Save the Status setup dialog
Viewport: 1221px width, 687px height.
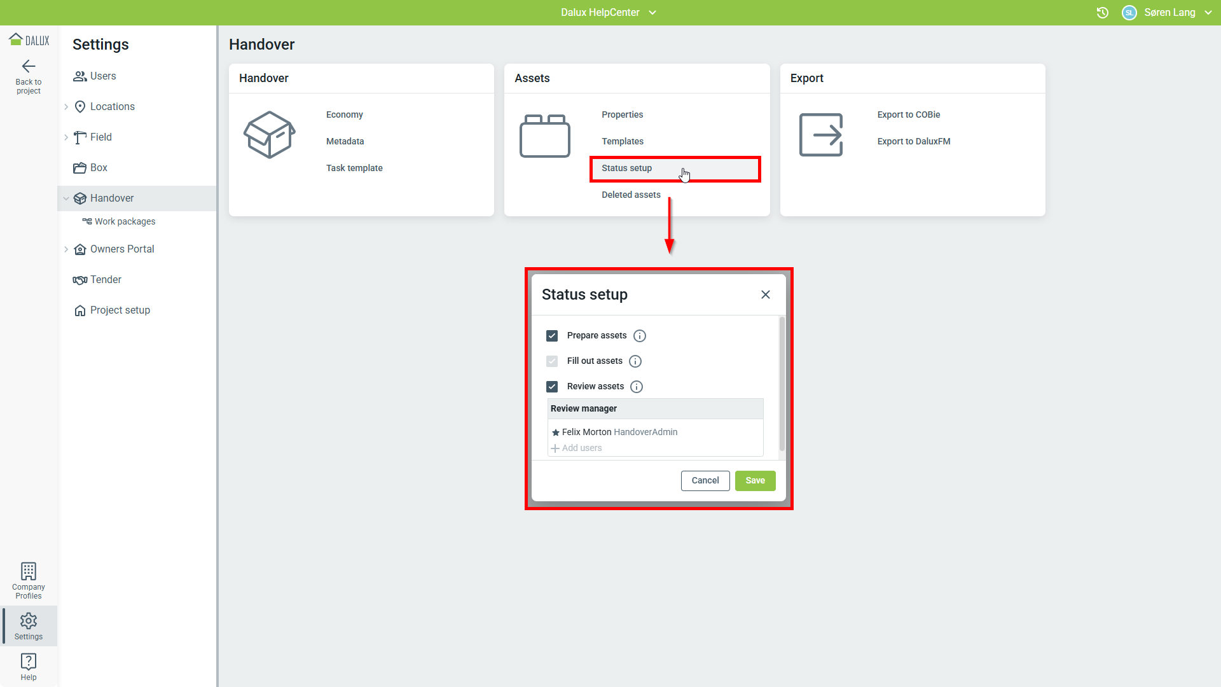pyautogui.click(x=755, y=481)
